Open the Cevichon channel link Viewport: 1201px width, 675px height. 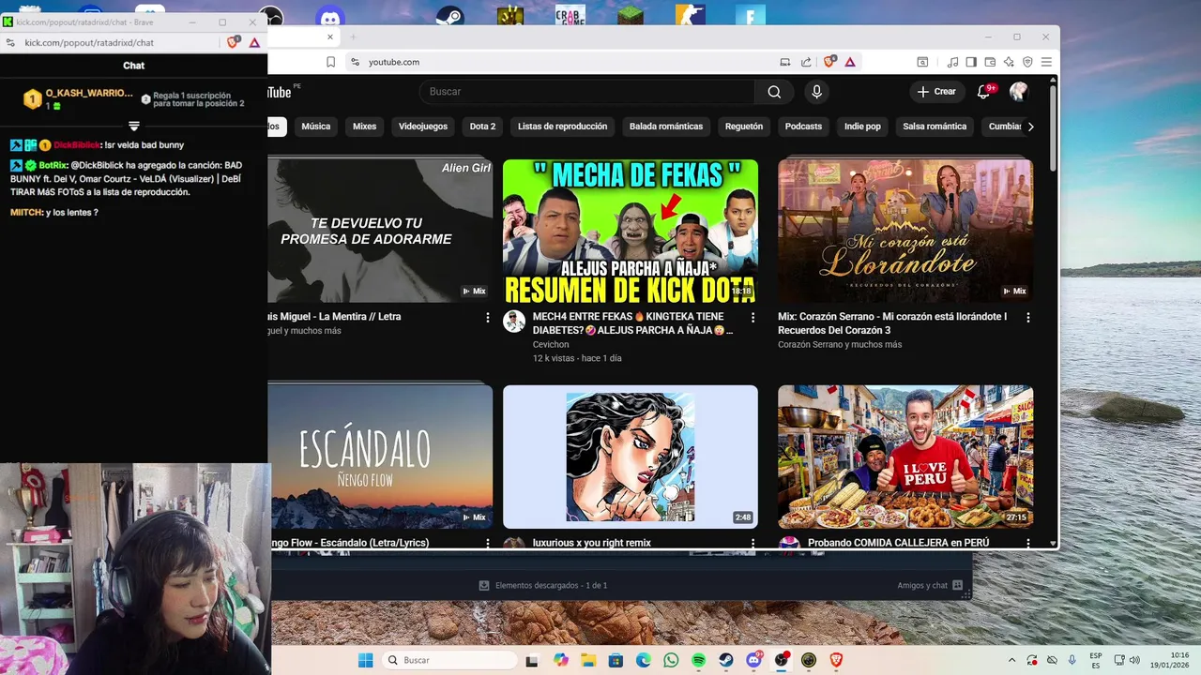point(551,345)
